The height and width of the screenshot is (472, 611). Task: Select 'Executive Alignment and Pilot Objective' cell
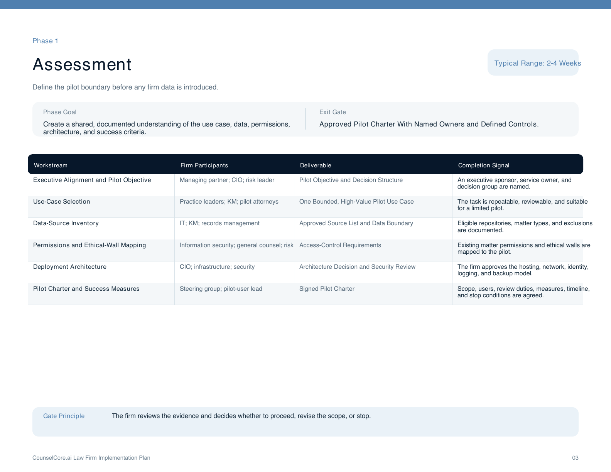pyautogui.click(x=92, y=180)
